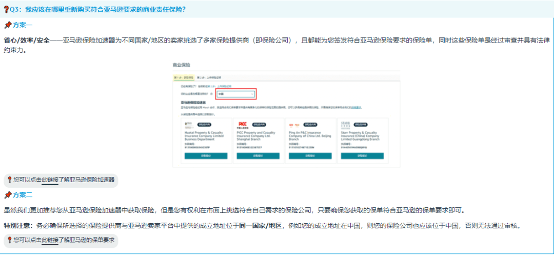Open 此链接 link about 亚马逊保险加速器

tap(50, 180)
